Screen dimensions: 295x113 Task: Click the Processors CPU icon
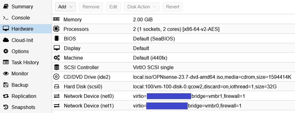[57, 29]
